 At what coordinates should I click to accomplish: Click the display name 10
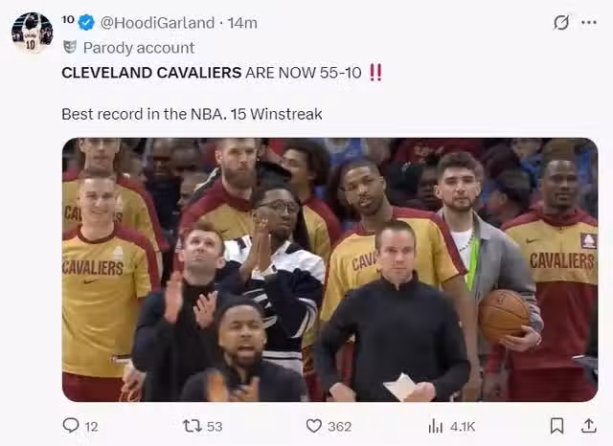(68, 19)
